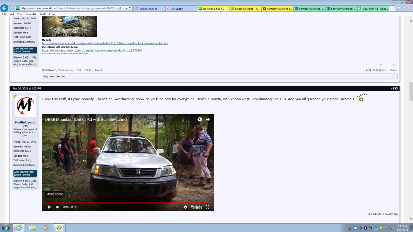Switch to the AHI Lobby tab

181,9
